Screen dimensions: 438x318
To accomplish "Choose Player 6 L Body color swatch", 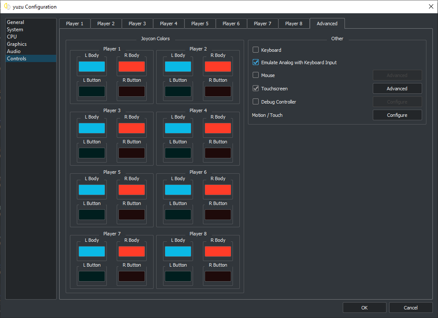I will [178, 190].
